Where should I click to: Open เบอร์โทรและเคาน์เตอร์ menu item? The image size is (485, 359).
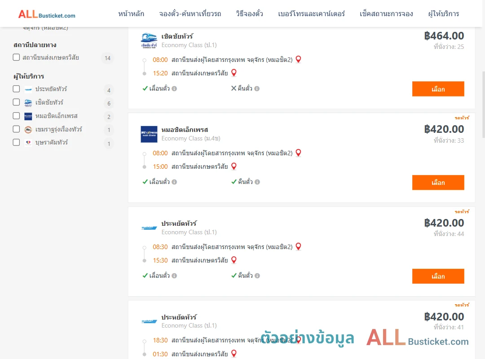point(311,13)
